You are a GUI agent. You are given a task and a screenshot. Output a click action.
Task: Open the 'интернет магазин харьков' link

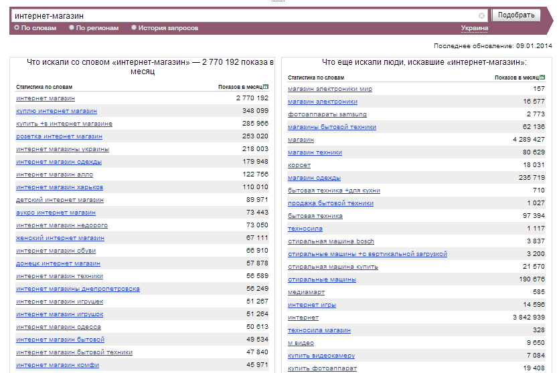pyautogui.click(x=60, y=187)
